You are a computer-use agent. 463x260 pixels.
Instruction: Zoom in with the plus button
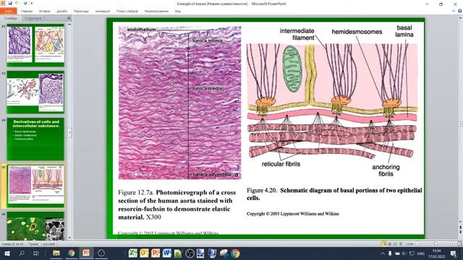click(453, 244)
